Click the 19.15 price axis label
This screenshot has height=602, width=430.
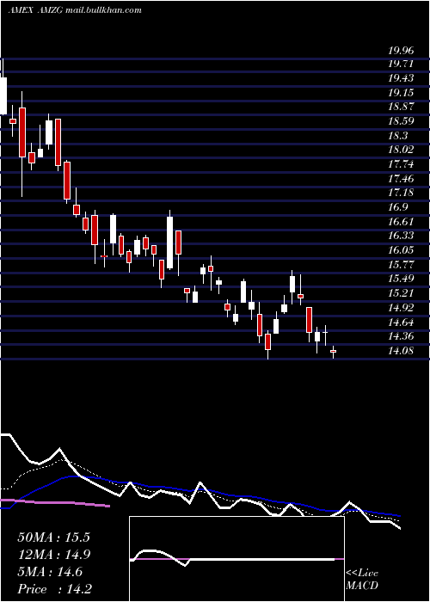[402, 93]
